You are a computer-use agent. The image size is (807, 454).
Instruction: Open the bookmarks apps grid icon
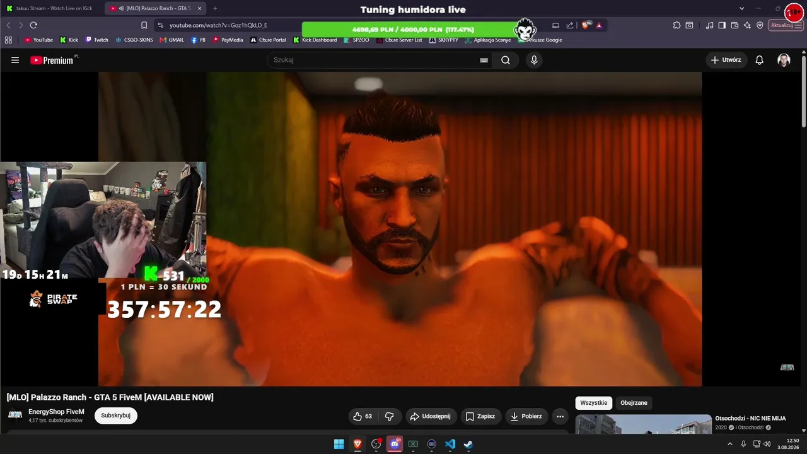[x=8, y=40]
